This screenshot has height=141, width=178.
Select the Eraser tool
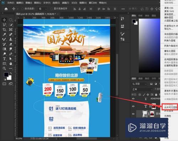tap(11, 44)
